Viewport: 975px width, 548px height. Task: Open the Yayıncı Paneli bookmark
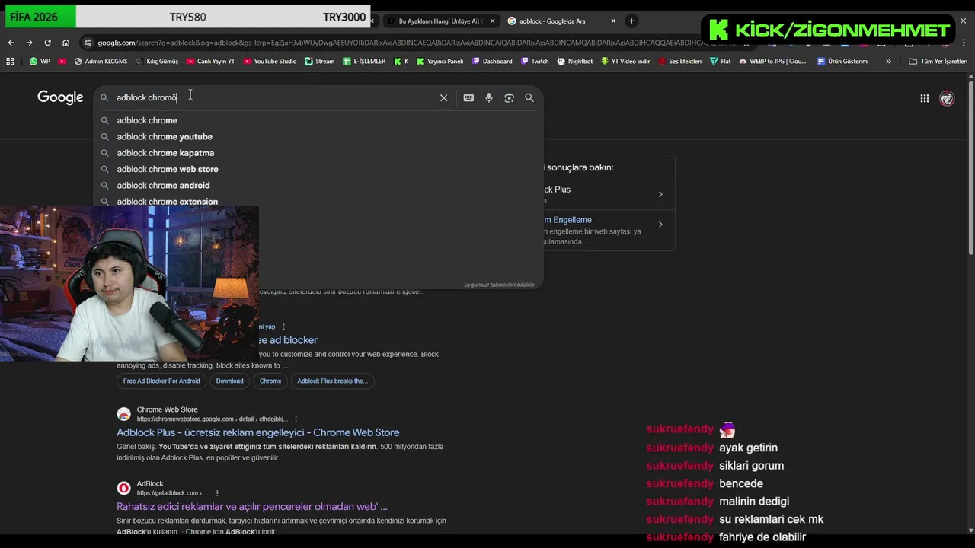[x=440, y=61]
